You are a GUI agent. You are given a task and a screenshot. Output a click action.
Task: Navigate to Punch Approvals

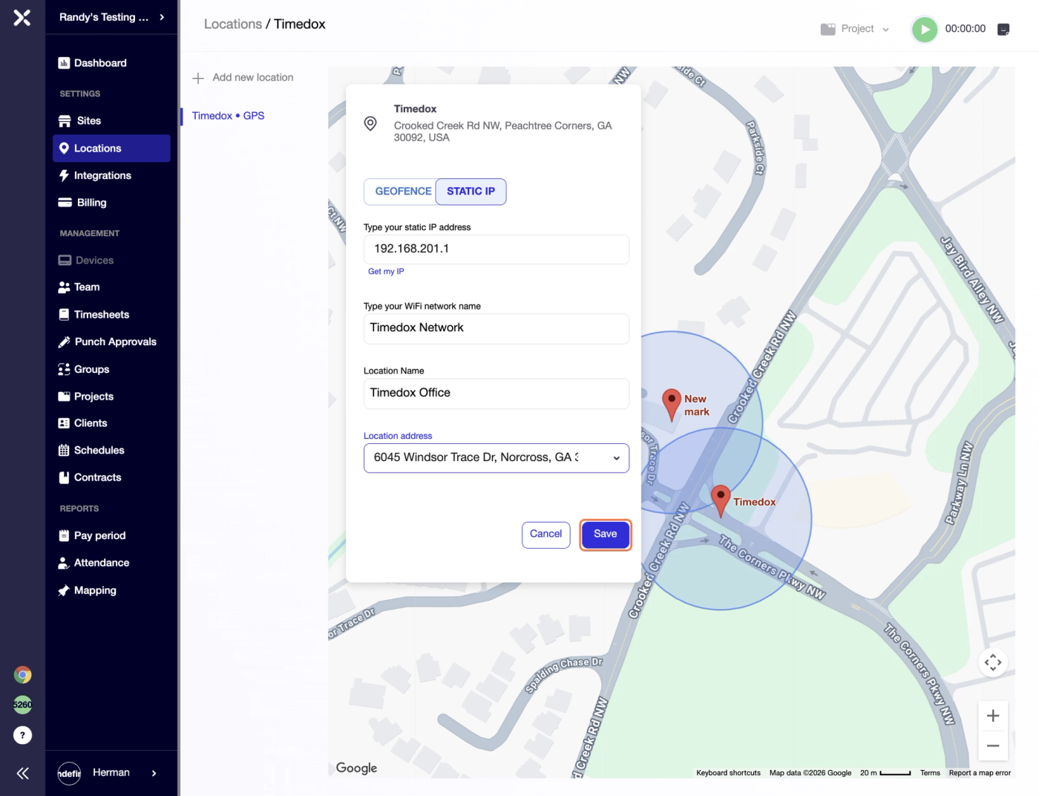click(x=115, y=342)
